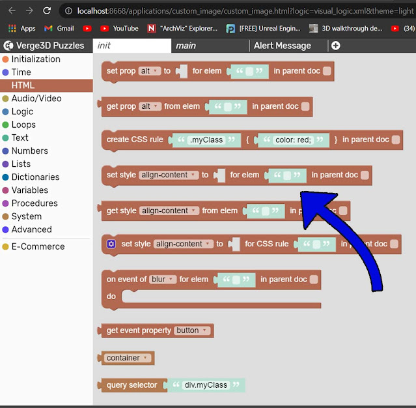
Task: Toggle parent doc checkbox on create CSS rule block
Action: tap(396, 139)
